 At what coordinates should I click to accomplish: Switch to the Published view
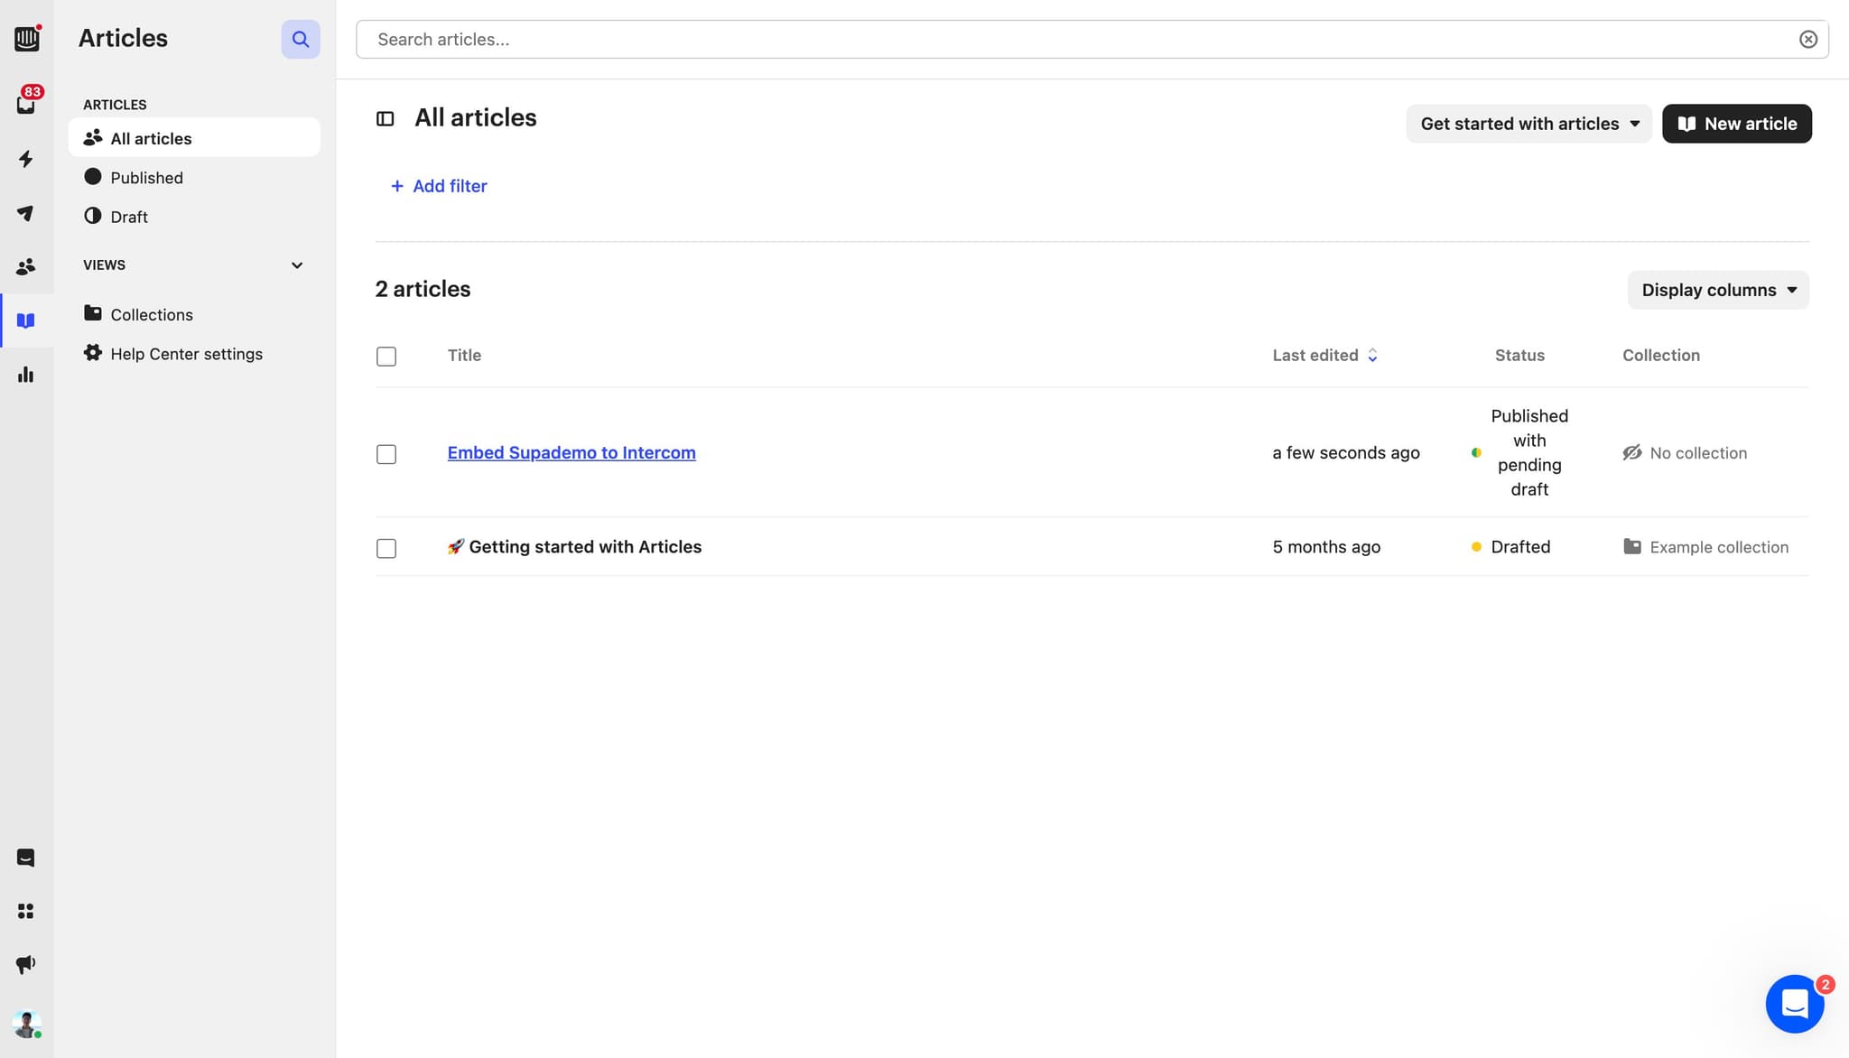pos(147,177)
